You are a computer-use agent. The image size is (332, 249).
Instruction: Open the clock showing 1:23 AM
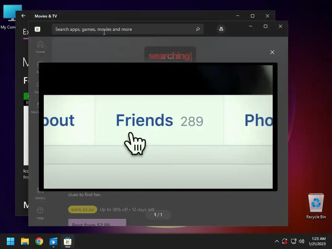click(317, 241)
